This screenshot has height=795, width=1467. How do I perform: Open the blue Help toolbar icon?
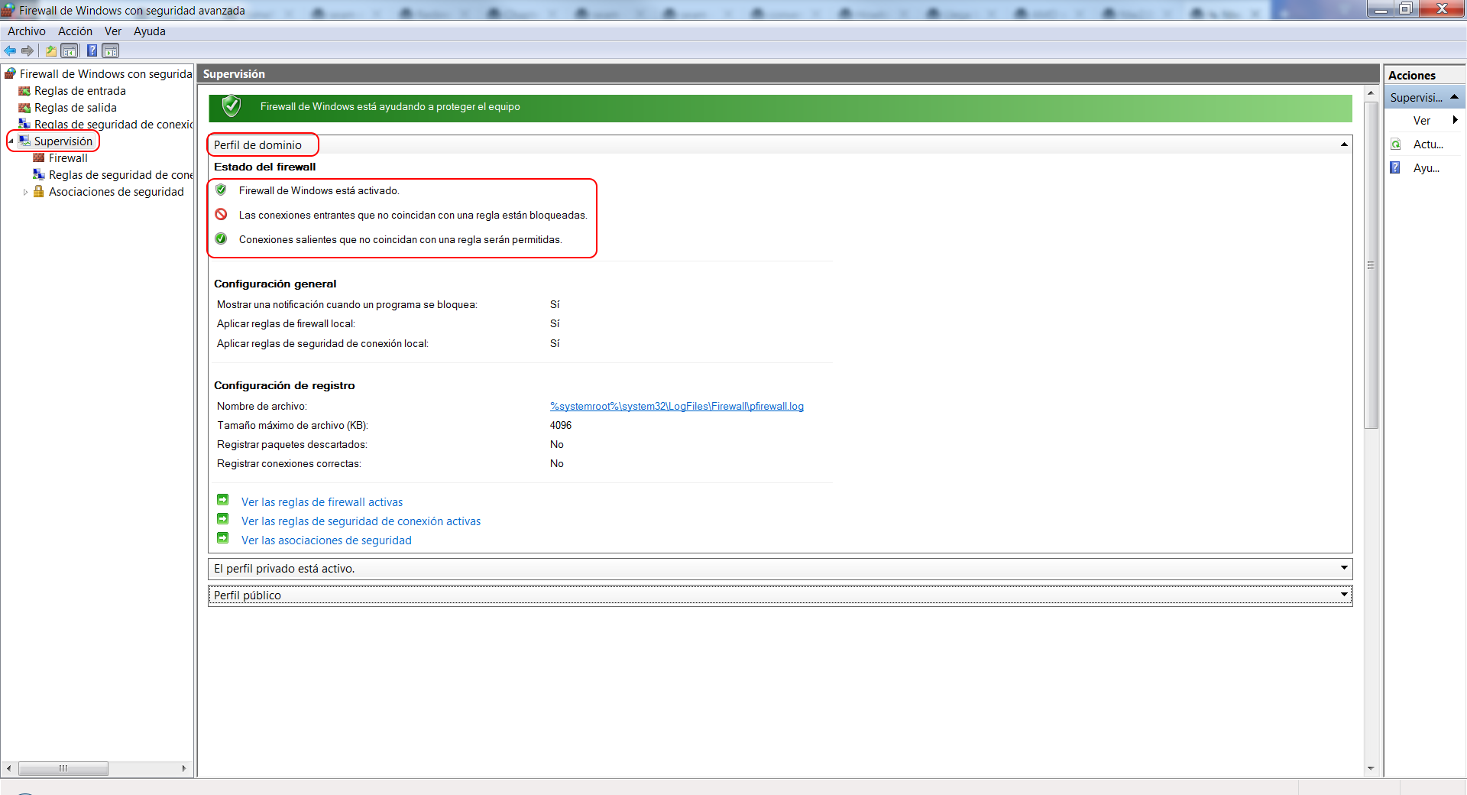[92, 50]
